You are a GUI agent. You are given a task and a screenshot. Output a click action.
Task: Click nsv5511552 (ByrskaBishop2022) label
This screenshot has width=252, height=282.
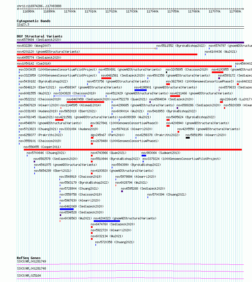pyautogui.click(x=181, y=46)
